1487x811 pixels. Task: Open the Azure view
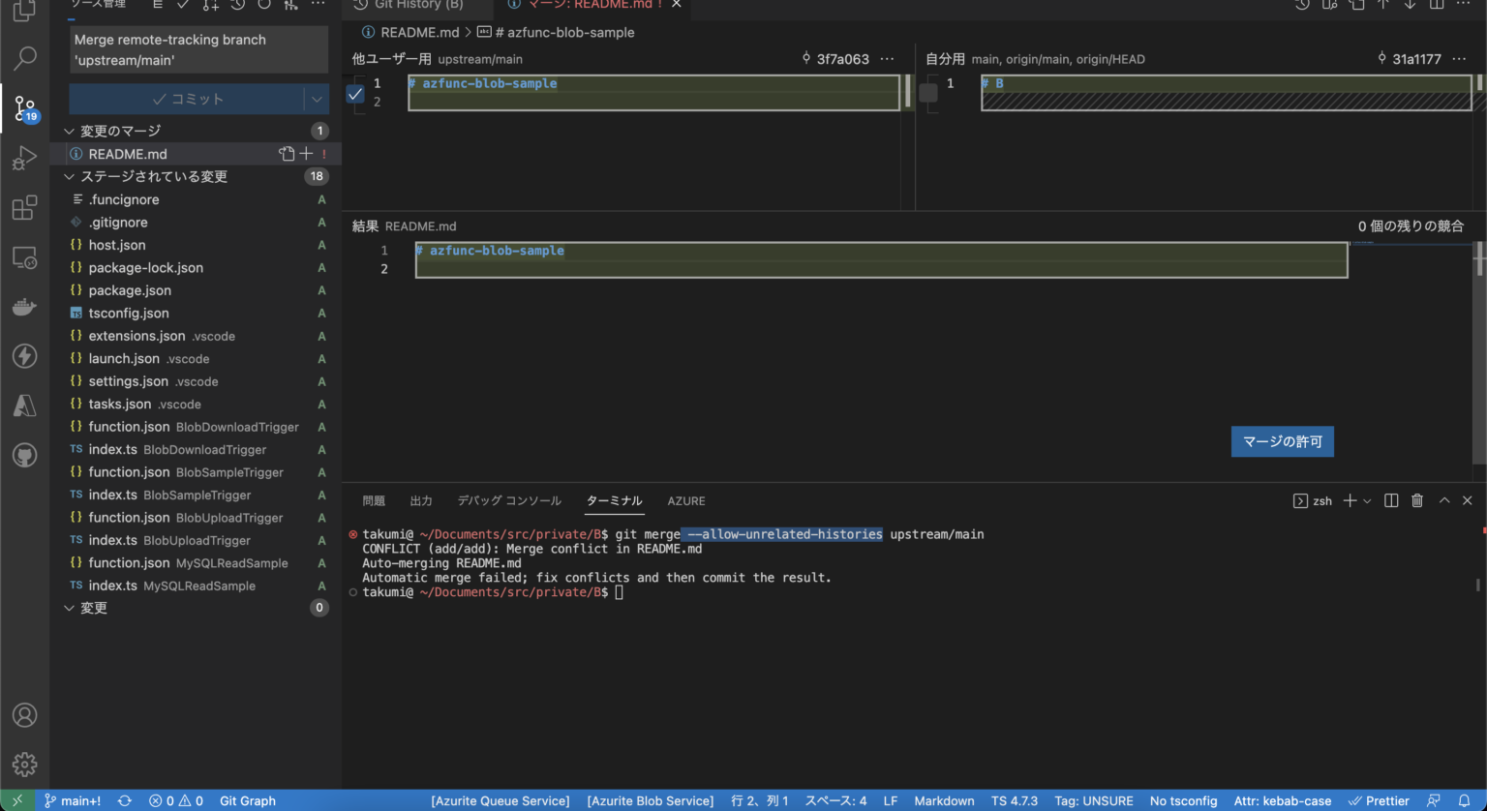pos(24,405)
